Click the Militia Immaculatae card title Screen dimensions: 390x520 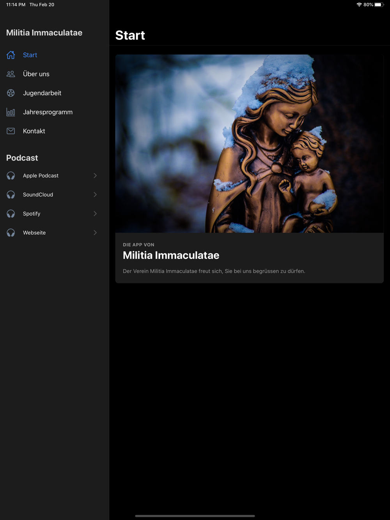[171, 255]
